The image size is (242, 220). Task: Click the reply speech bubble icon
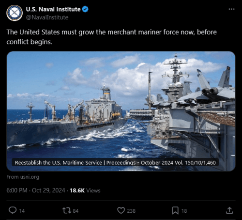click(13, 210)
